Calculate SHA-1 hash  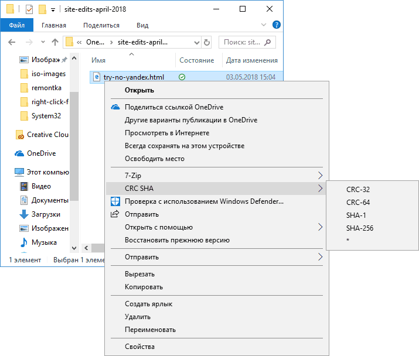[373, 215]
